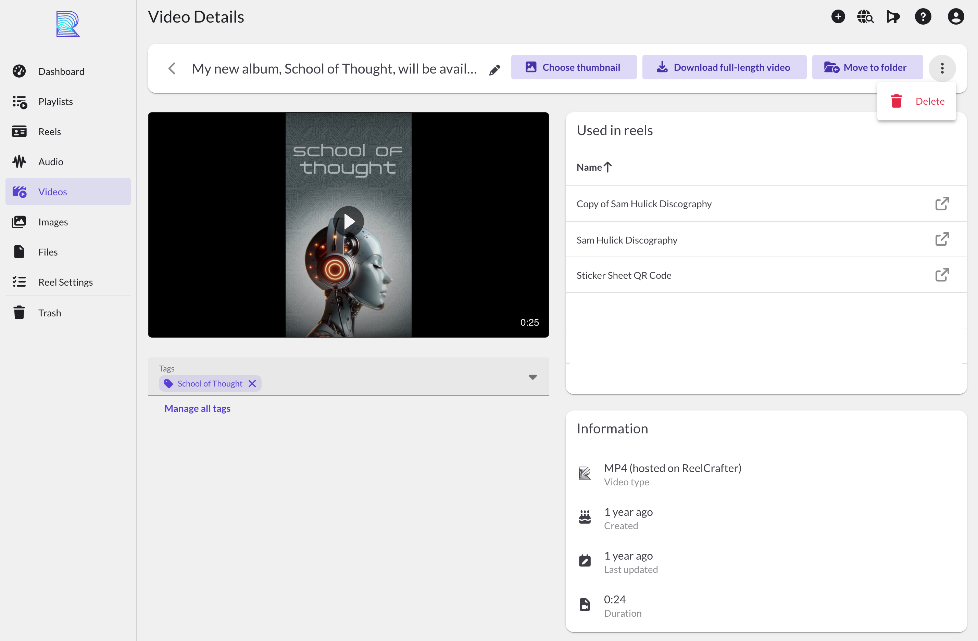This screenshot has height=641, width=978.
Task: Open Sticker Sheet QR Code reel icon
Action: coord(942,275)
